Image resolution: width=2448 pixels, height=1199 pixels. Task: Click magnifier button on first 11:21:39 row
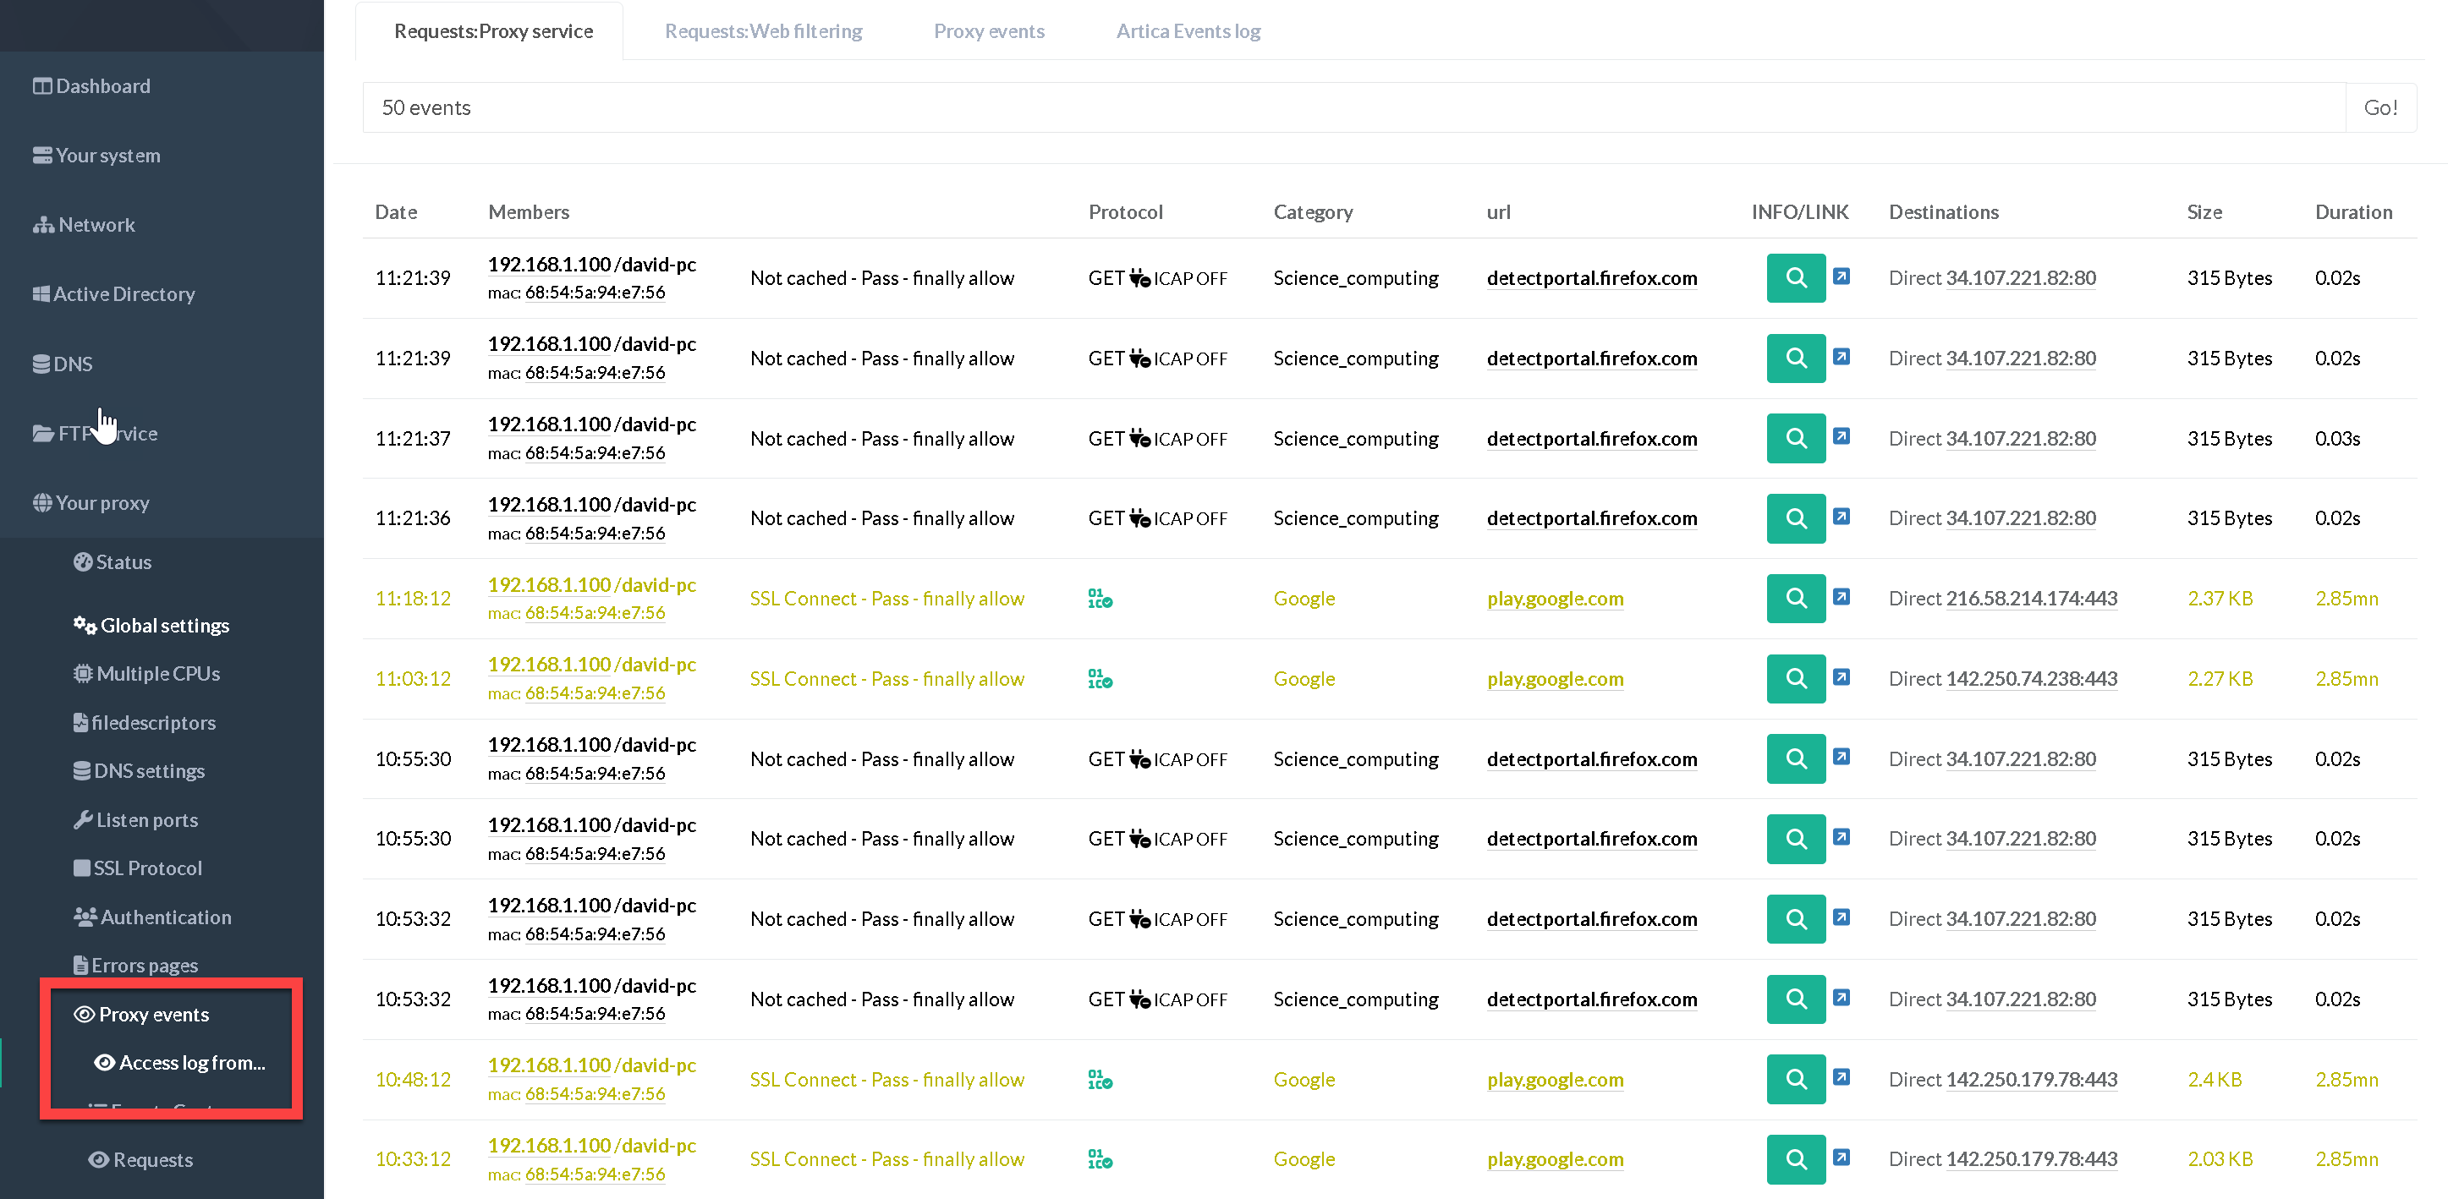[1795, 277]
